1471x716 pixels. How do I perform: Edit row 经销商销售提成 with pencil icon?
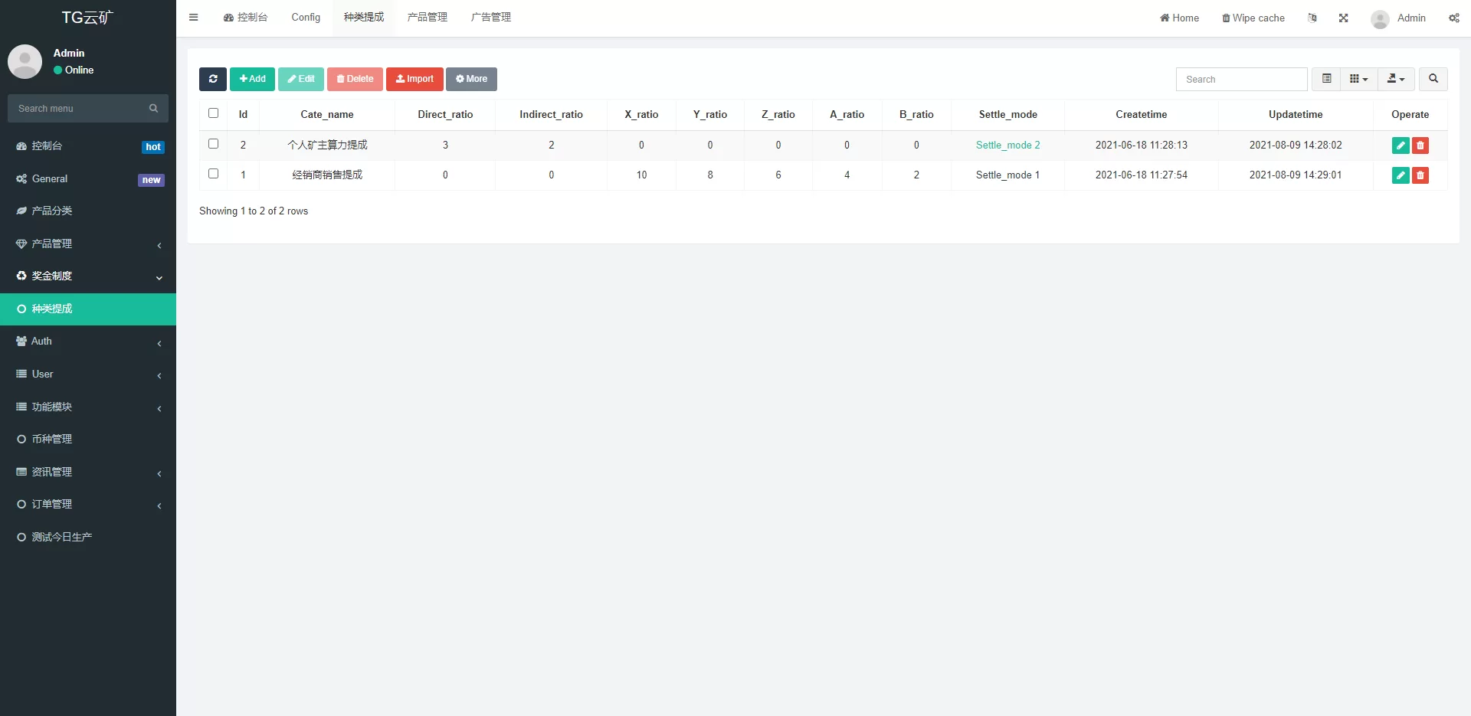click(x=1401, y=175)
